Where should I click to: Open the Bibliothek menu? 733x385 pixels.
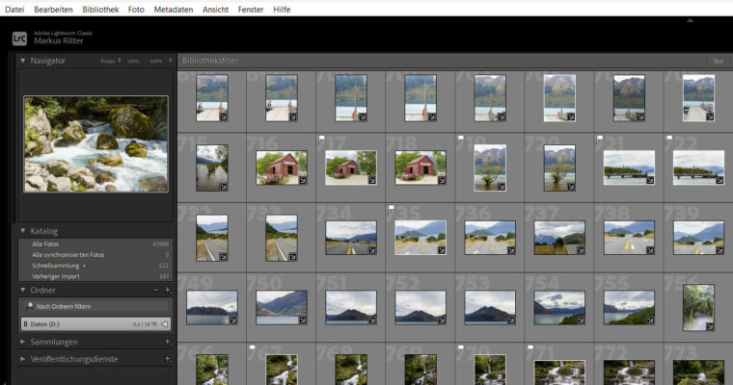pos(99,8)
